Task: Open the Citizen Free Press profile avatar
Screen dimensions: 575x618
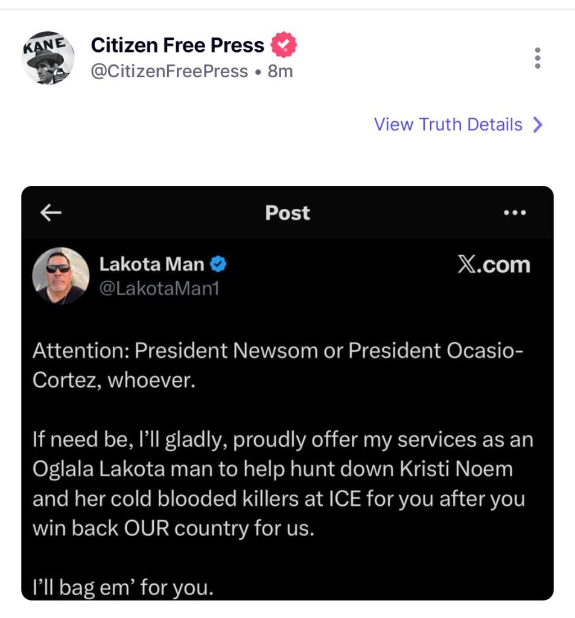Action: coord(48,58)
